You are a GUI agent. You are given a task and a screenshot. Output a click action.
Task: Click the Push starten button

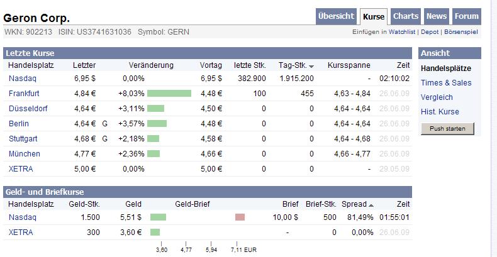[x=447, y=129]
